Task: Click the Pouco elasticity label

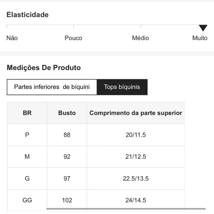Action: click(x=73, y=38)
